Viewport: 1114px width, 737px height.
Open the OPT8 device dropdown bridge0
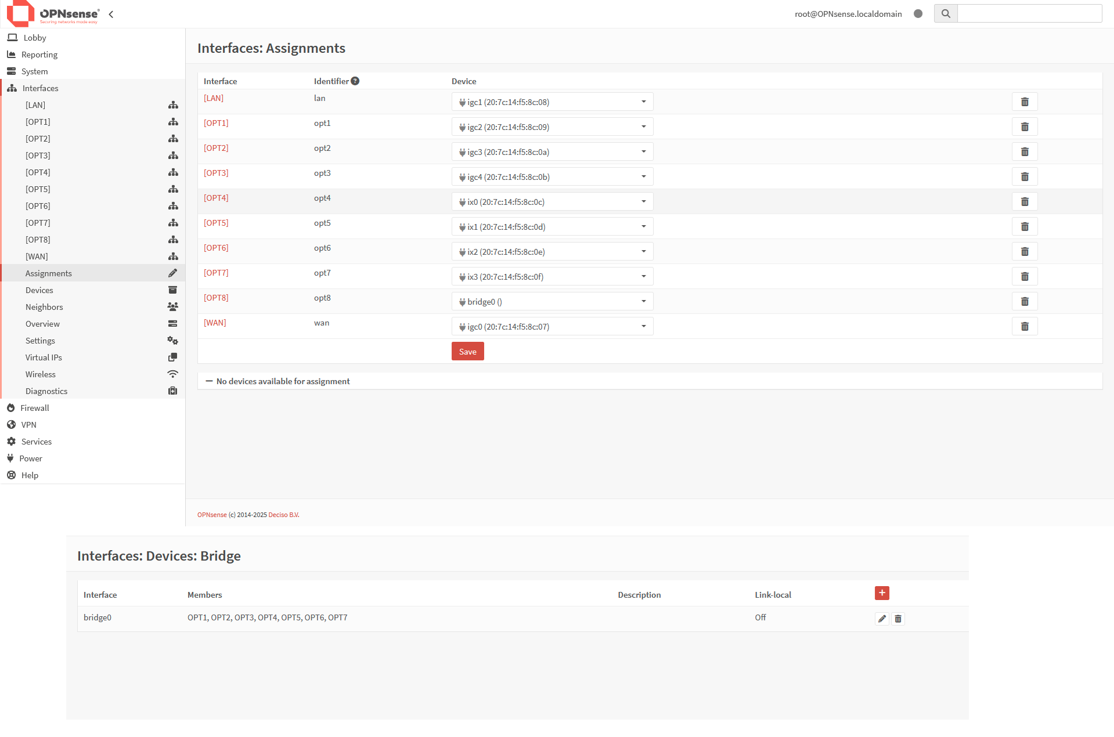point(552,302)
